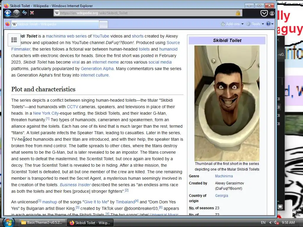The height and width of the screenshot is (227, 303).
Task: Open the Tools dropdown menu
Action: [x=255, y=24]
